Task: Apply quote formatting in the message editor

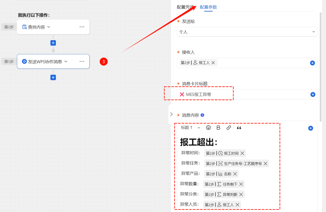Action: (239, 128)
